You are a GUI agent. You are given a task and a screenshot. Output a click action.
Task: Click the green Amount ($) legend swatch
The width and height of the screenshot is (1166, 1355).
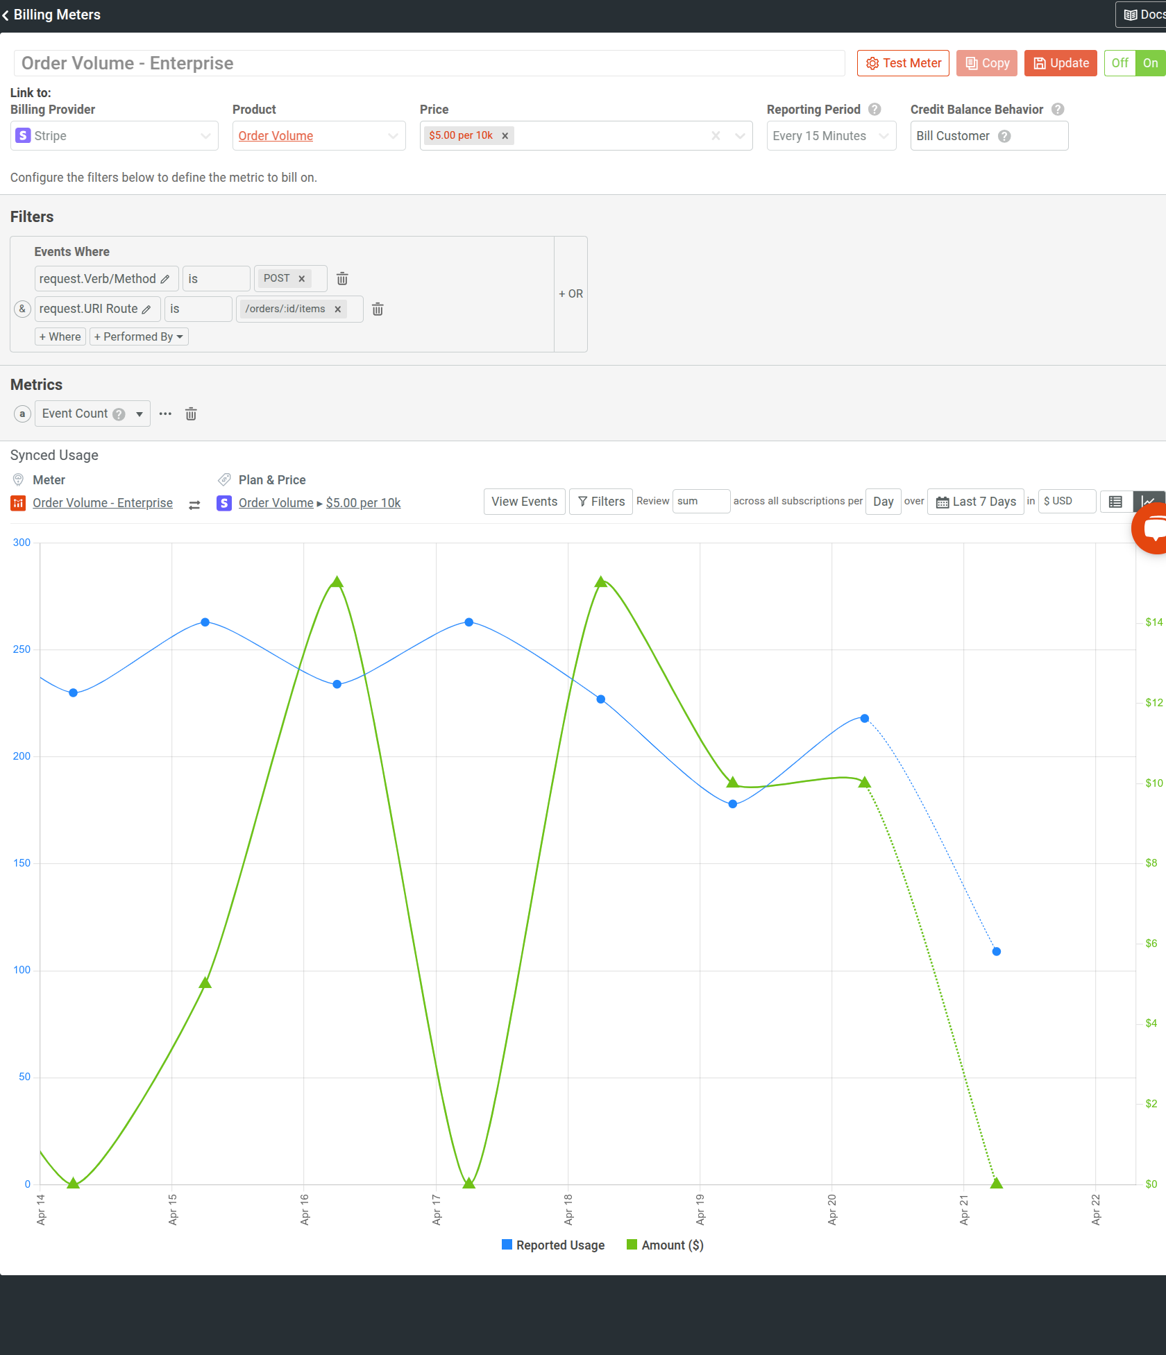pos(632,1245)
